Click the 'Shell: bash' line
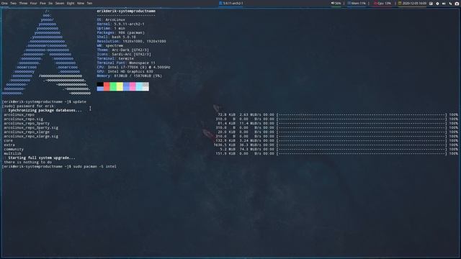 click(x=116, y=37)
